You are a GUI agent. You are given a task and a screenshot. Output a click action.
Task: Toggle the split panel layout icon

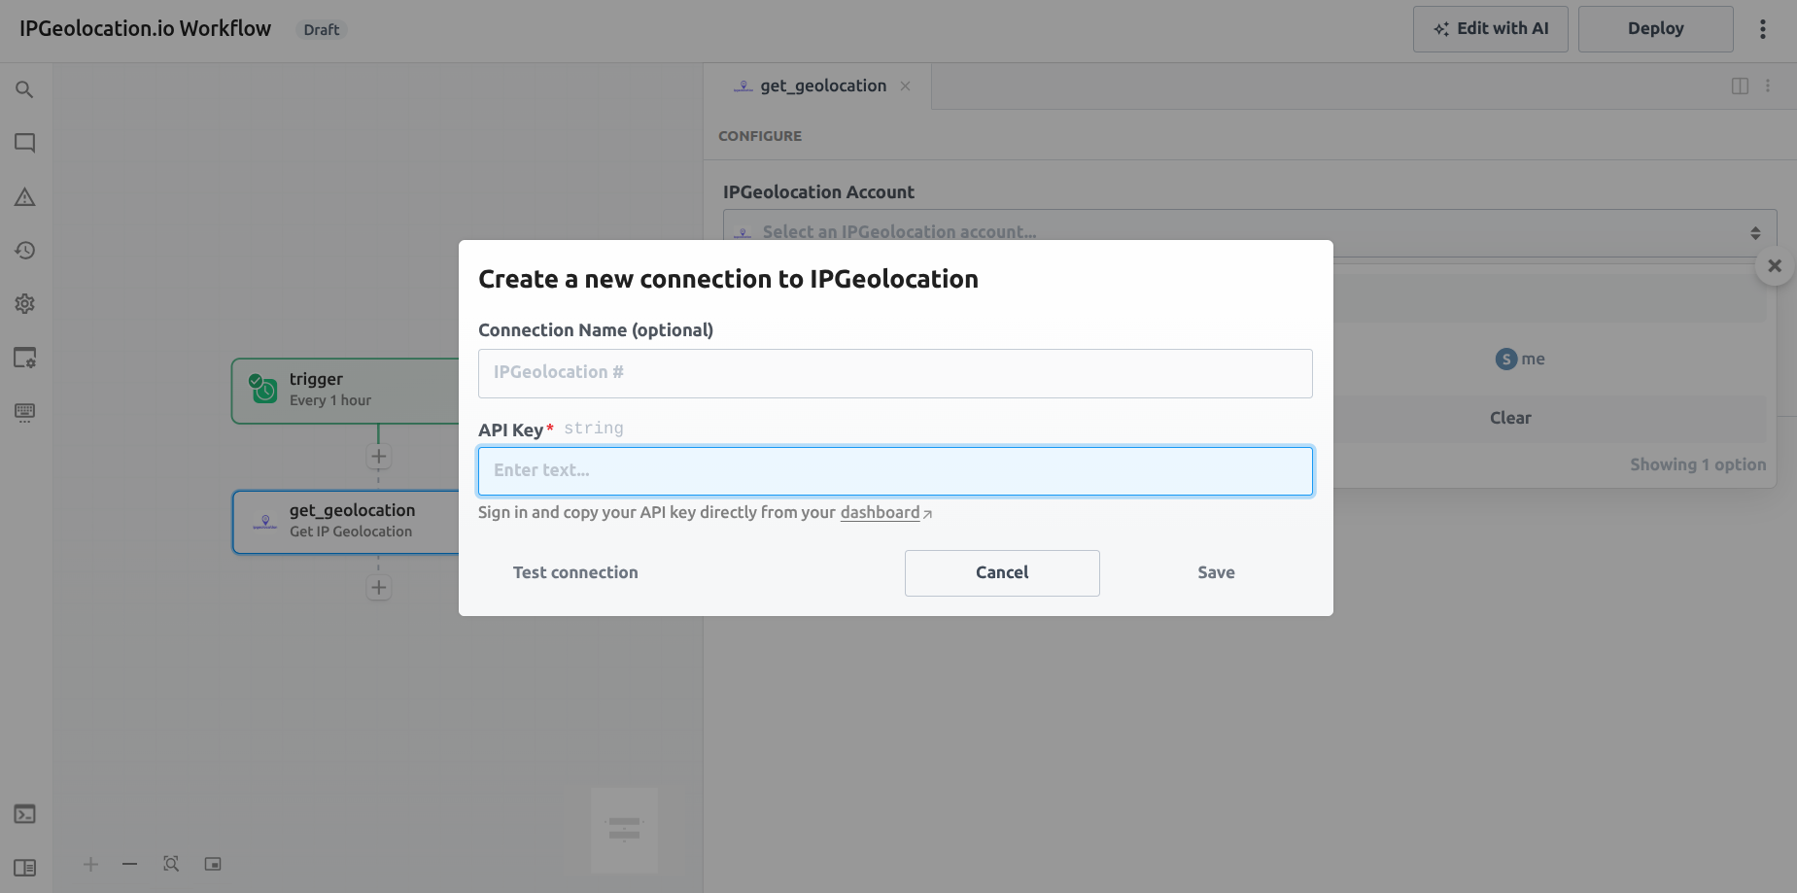point(1740,86)
